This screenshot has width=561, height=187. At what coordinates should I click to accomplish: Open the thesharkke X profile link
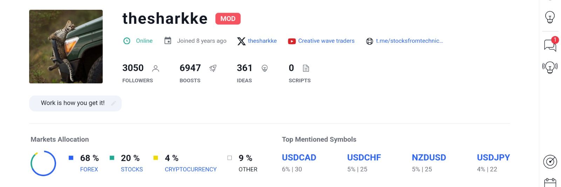coord(262,41)
